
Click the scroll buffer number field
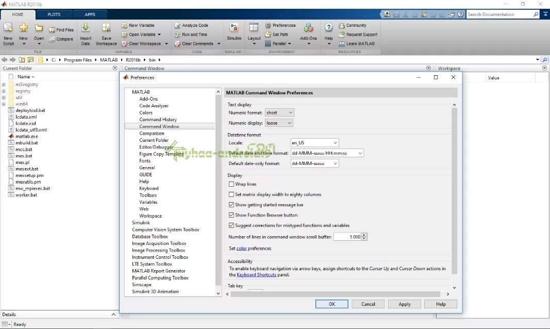(347, 237)
